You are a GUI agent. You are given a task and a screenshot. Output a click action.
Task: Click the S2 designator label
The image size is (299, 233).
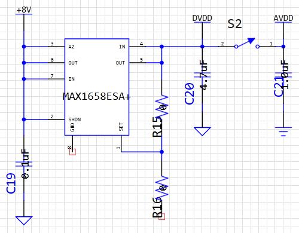coord(234,24)
